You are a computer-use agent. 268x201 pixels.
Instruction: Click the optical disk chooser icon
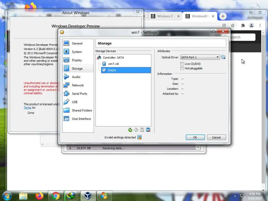223,57
